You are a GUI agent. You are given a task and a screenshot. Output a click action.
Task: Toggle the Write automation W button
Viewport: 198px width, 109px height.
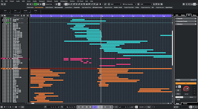tap(38, 4)
